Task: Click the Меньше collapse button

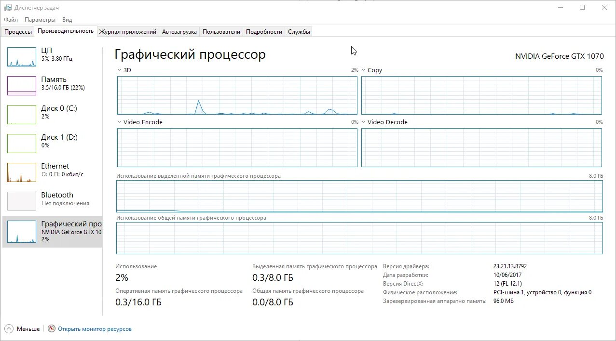Action: coord(22,328)
